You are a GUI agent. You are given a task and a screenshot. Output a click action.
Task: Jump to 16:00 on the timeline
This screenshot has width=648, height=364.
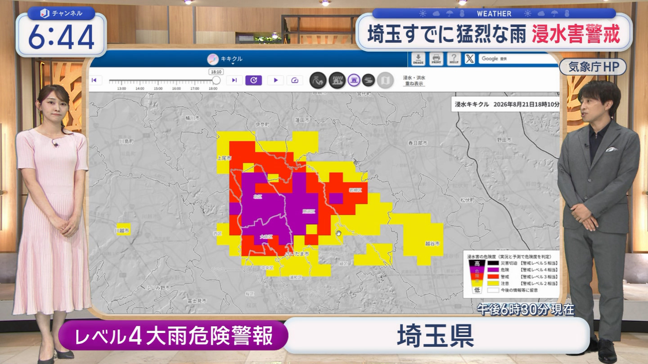(176, 89)
